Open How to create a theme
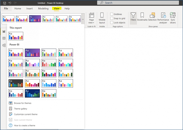The image size is (183, 130). [x=25, y=126]
